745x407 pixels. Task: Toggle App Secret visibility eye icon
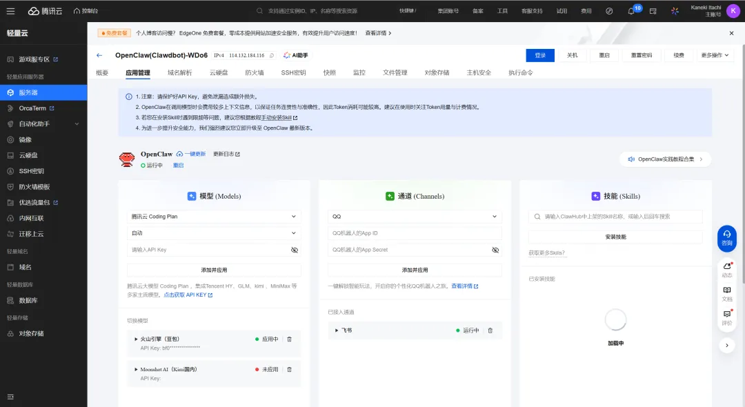[x=495, y=250]
